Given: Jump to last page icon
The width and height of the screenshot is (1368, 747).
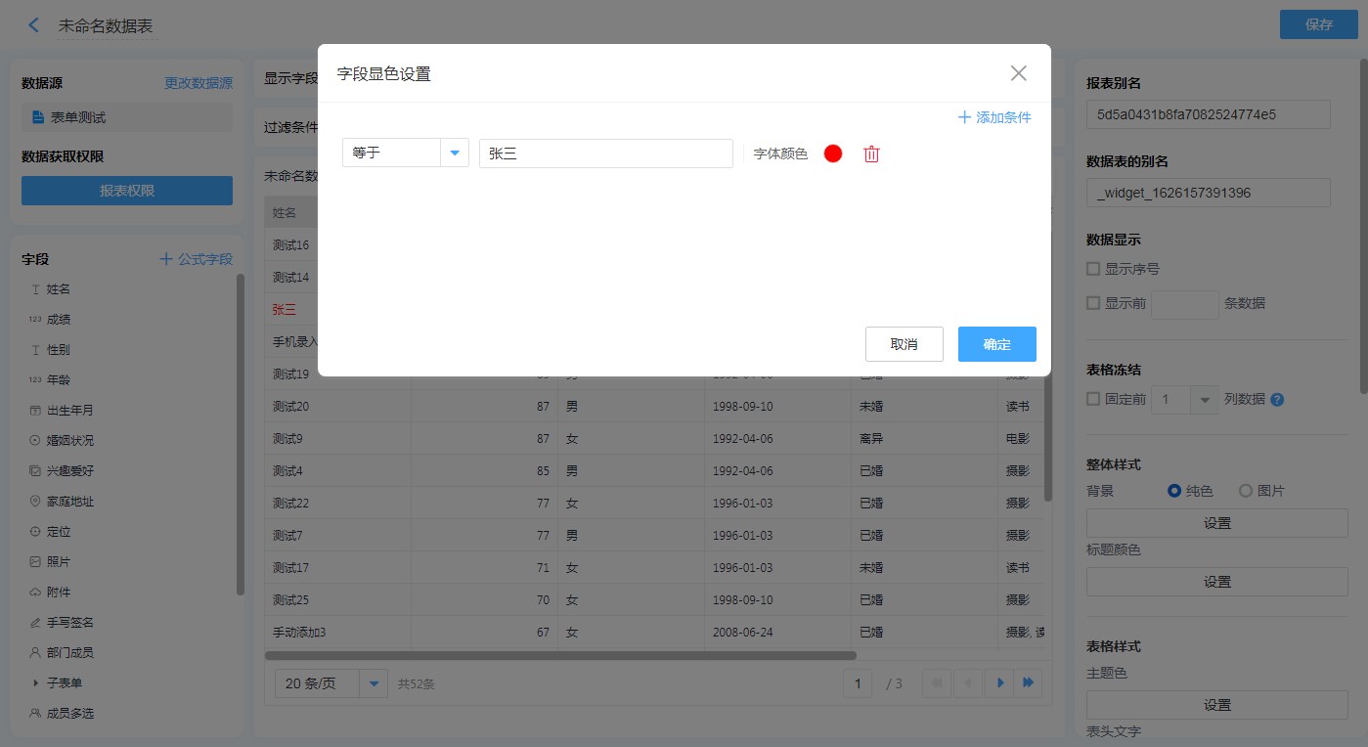Looking at the screenshot, I should point(1029,682).
